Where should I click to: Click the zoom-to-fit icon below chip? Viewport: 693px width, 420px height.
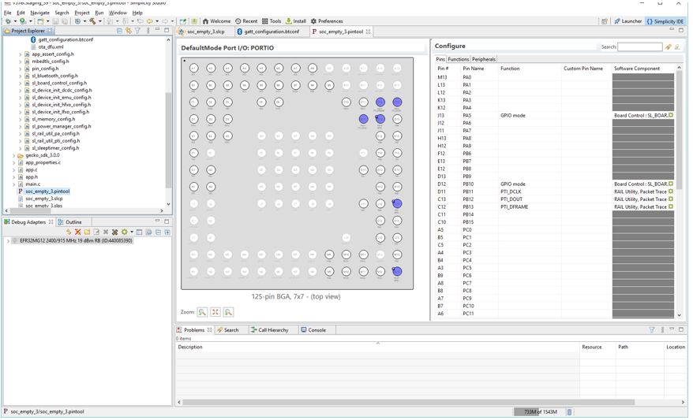pyautogui.click(x=215, y=312)
